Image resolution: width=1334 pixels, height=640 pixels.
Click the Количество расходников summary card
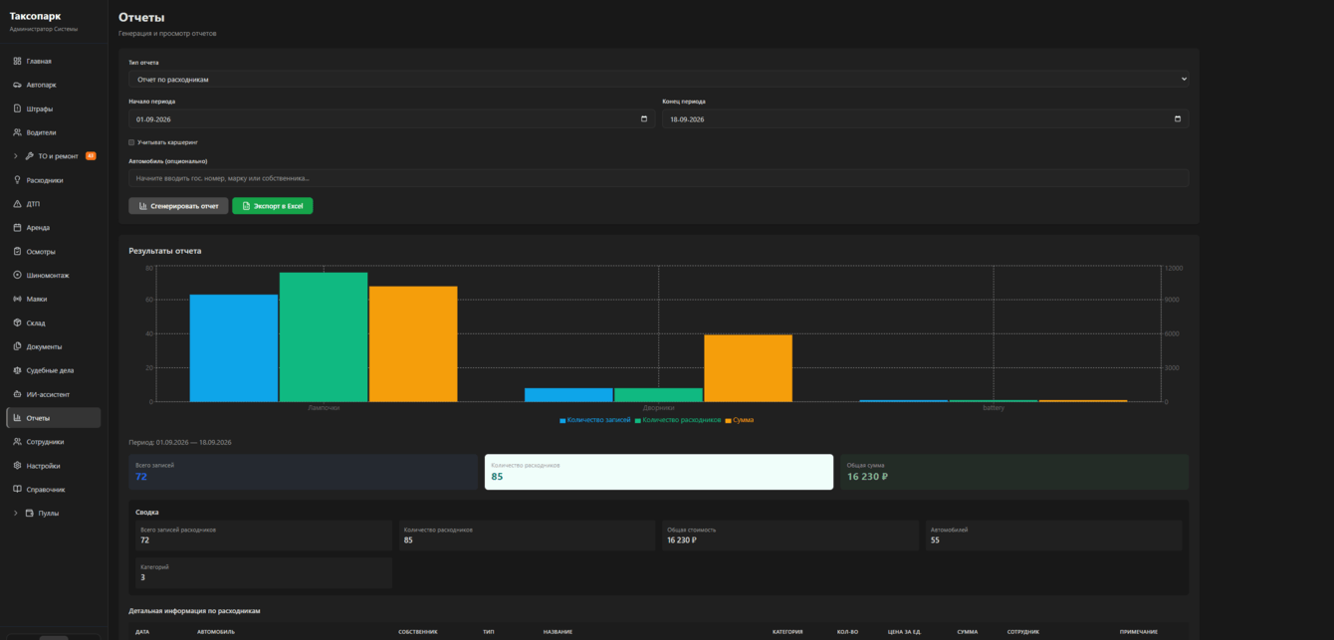(659, 472)
